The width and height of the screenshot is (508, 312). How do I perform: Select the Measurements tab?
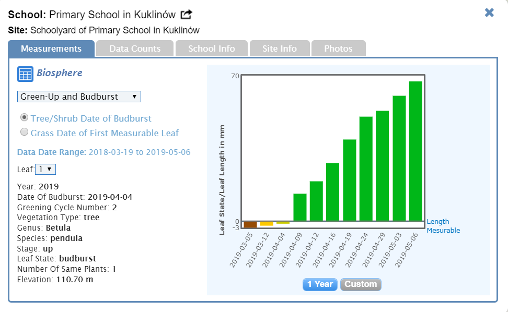point(51,49)
